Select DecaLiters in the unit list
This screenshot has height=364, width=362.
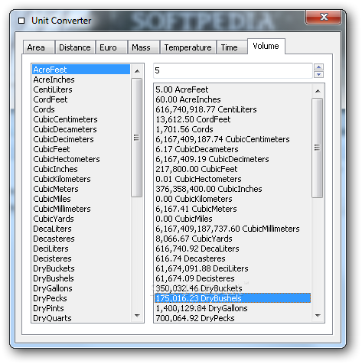tap(81, 229)
